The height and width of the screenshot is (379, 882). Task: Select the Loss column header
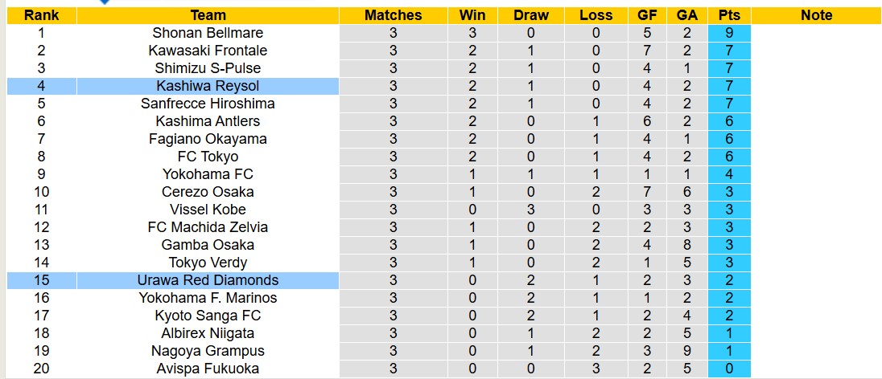click(x=596, y=15)
